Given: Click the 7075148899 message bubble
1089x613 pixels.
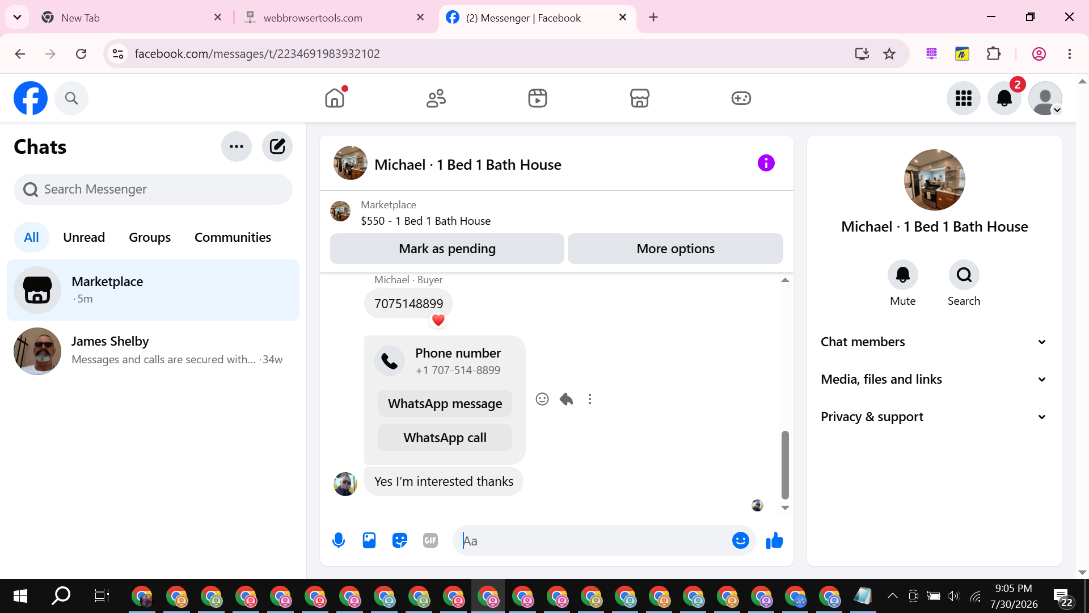Looking at the screenshot, I should click(408, 304).
